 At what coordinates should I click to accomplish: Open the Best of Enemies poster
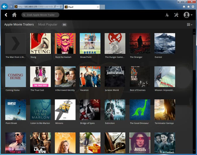[140, 77]
